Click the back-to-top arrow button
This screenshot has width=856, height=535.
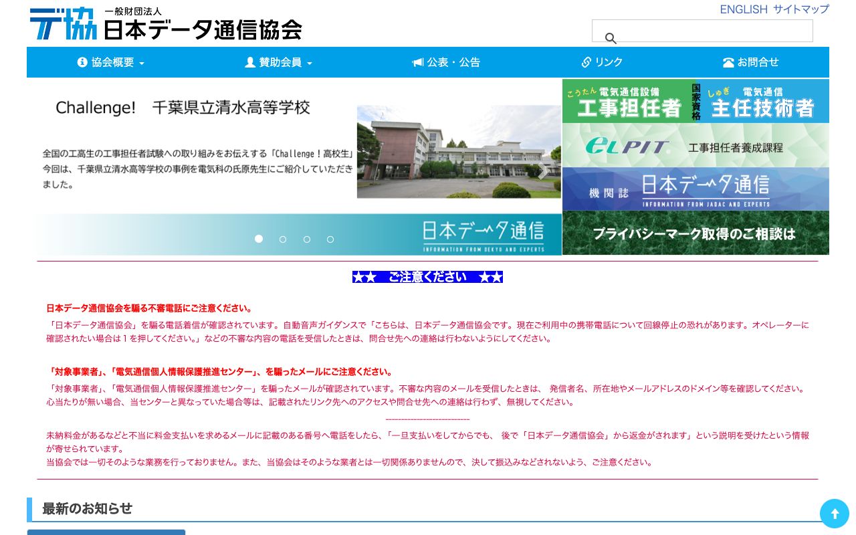[x=835, y=514]
